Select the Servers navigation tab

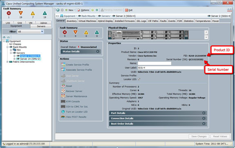point(41,26)
